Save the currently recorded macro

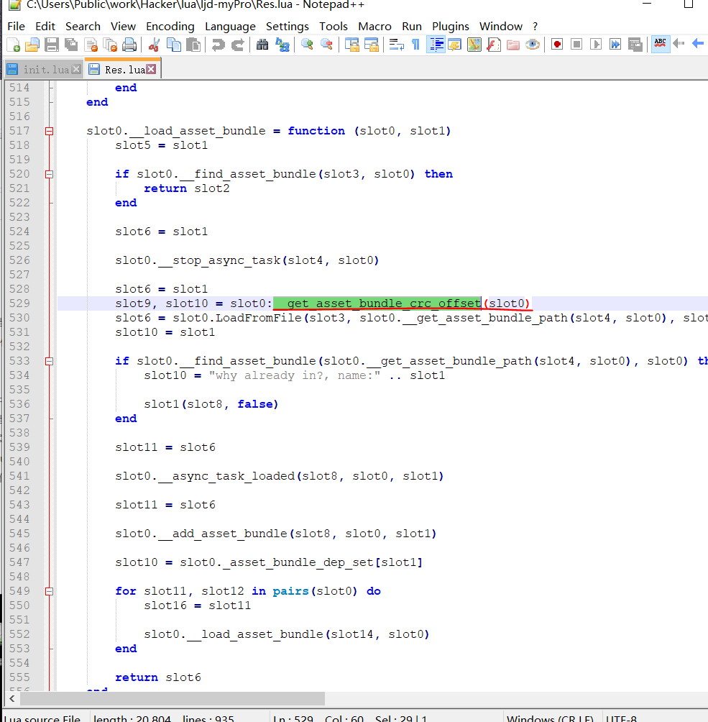click(x=635, y=45)
